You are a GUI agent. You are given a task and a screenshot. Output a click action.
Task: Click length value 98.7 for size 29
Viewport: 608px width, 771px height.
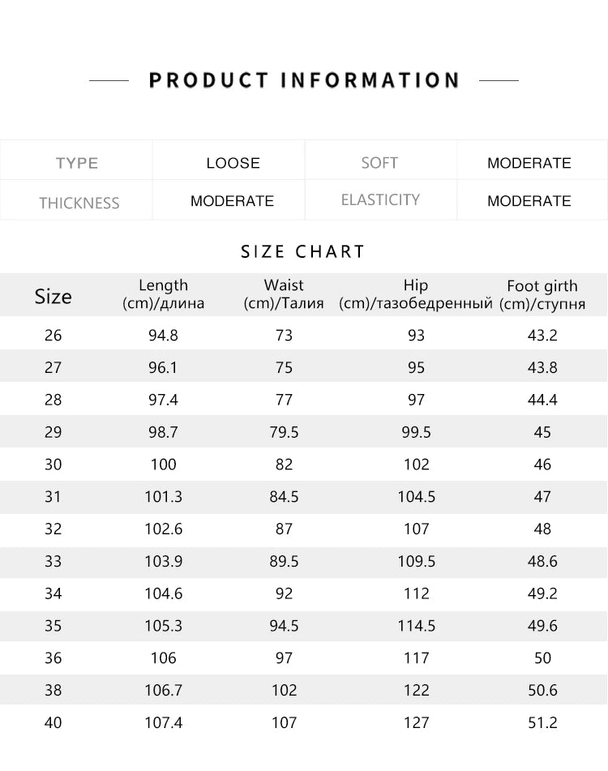[163, 432]
